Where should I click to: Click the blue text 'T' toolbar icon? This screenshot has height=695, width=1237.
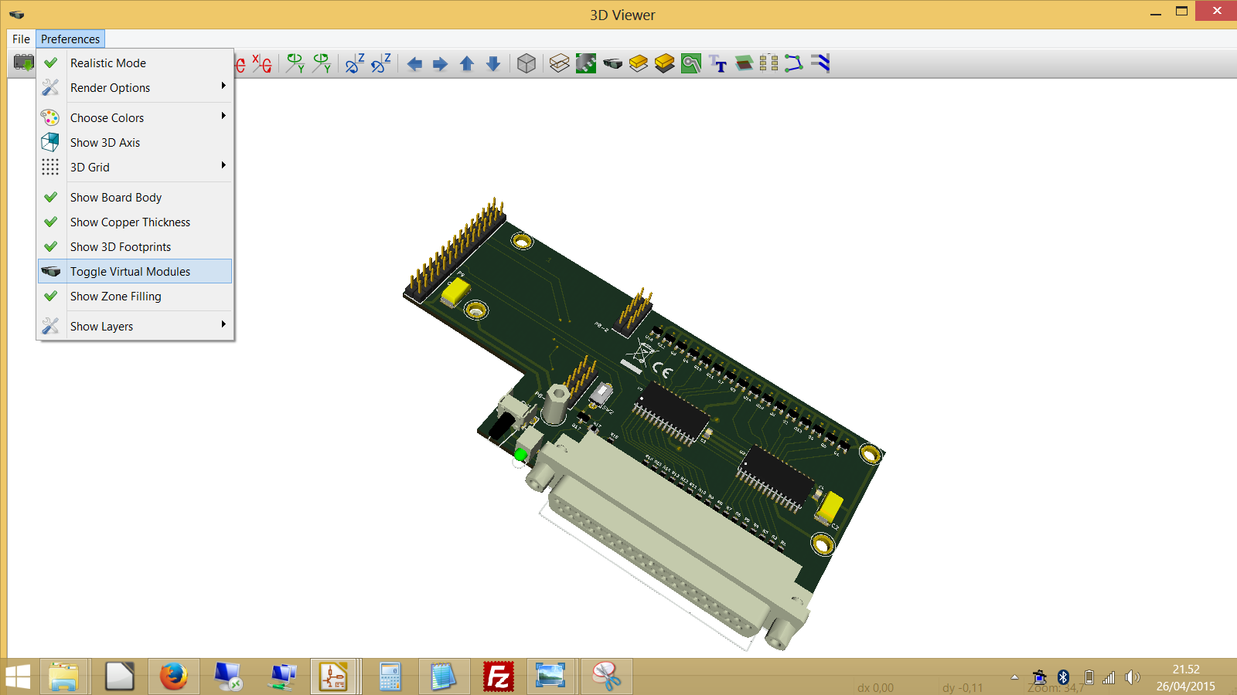718,64
